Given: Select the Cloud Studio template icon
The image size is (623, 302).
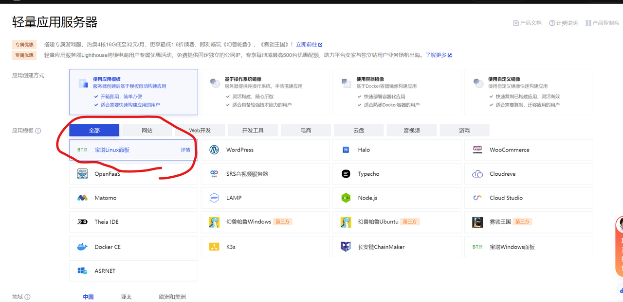Looking at the screenshot, I should pyautogui.click(x=477, y=198).
